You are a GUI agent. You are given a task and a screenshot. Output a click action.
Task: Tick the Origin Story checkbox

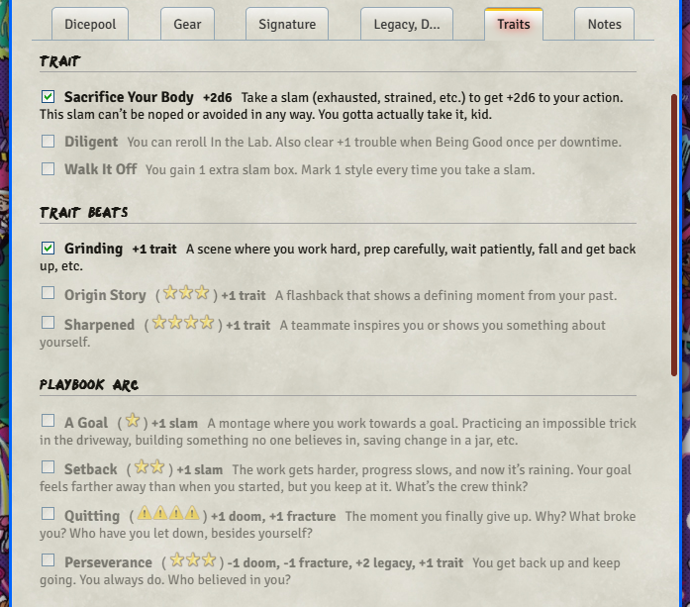point(48,293)
